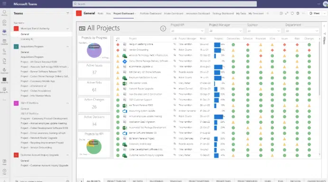Open link icon for Vendor Onboarding row
This screenshot has height=182, width=328.
(x=175, y=50)
